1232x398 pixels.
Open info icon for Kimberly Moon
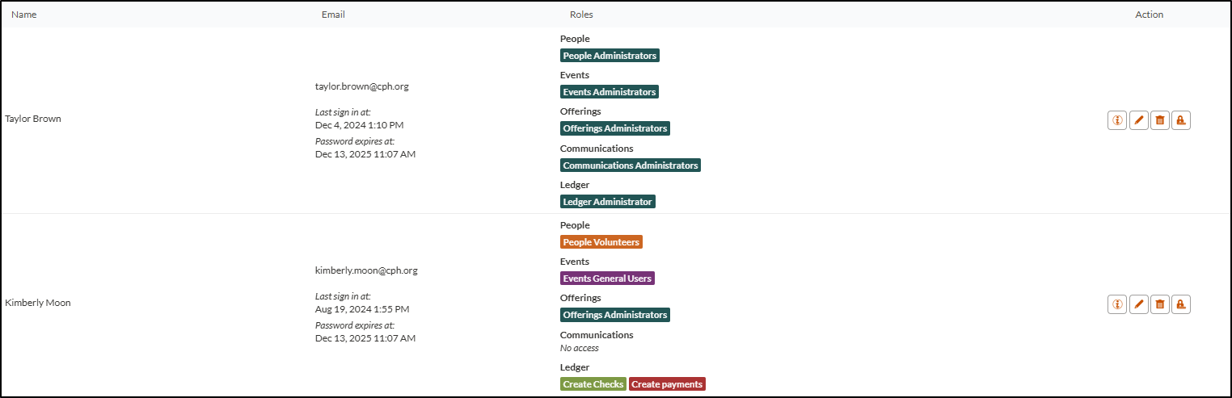1117,304
